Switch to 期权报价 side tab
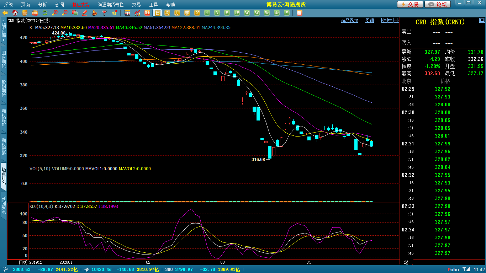Image resolution: width=486 pixels, height=273 pixels. pyautogui.click(x=4, y=118)
